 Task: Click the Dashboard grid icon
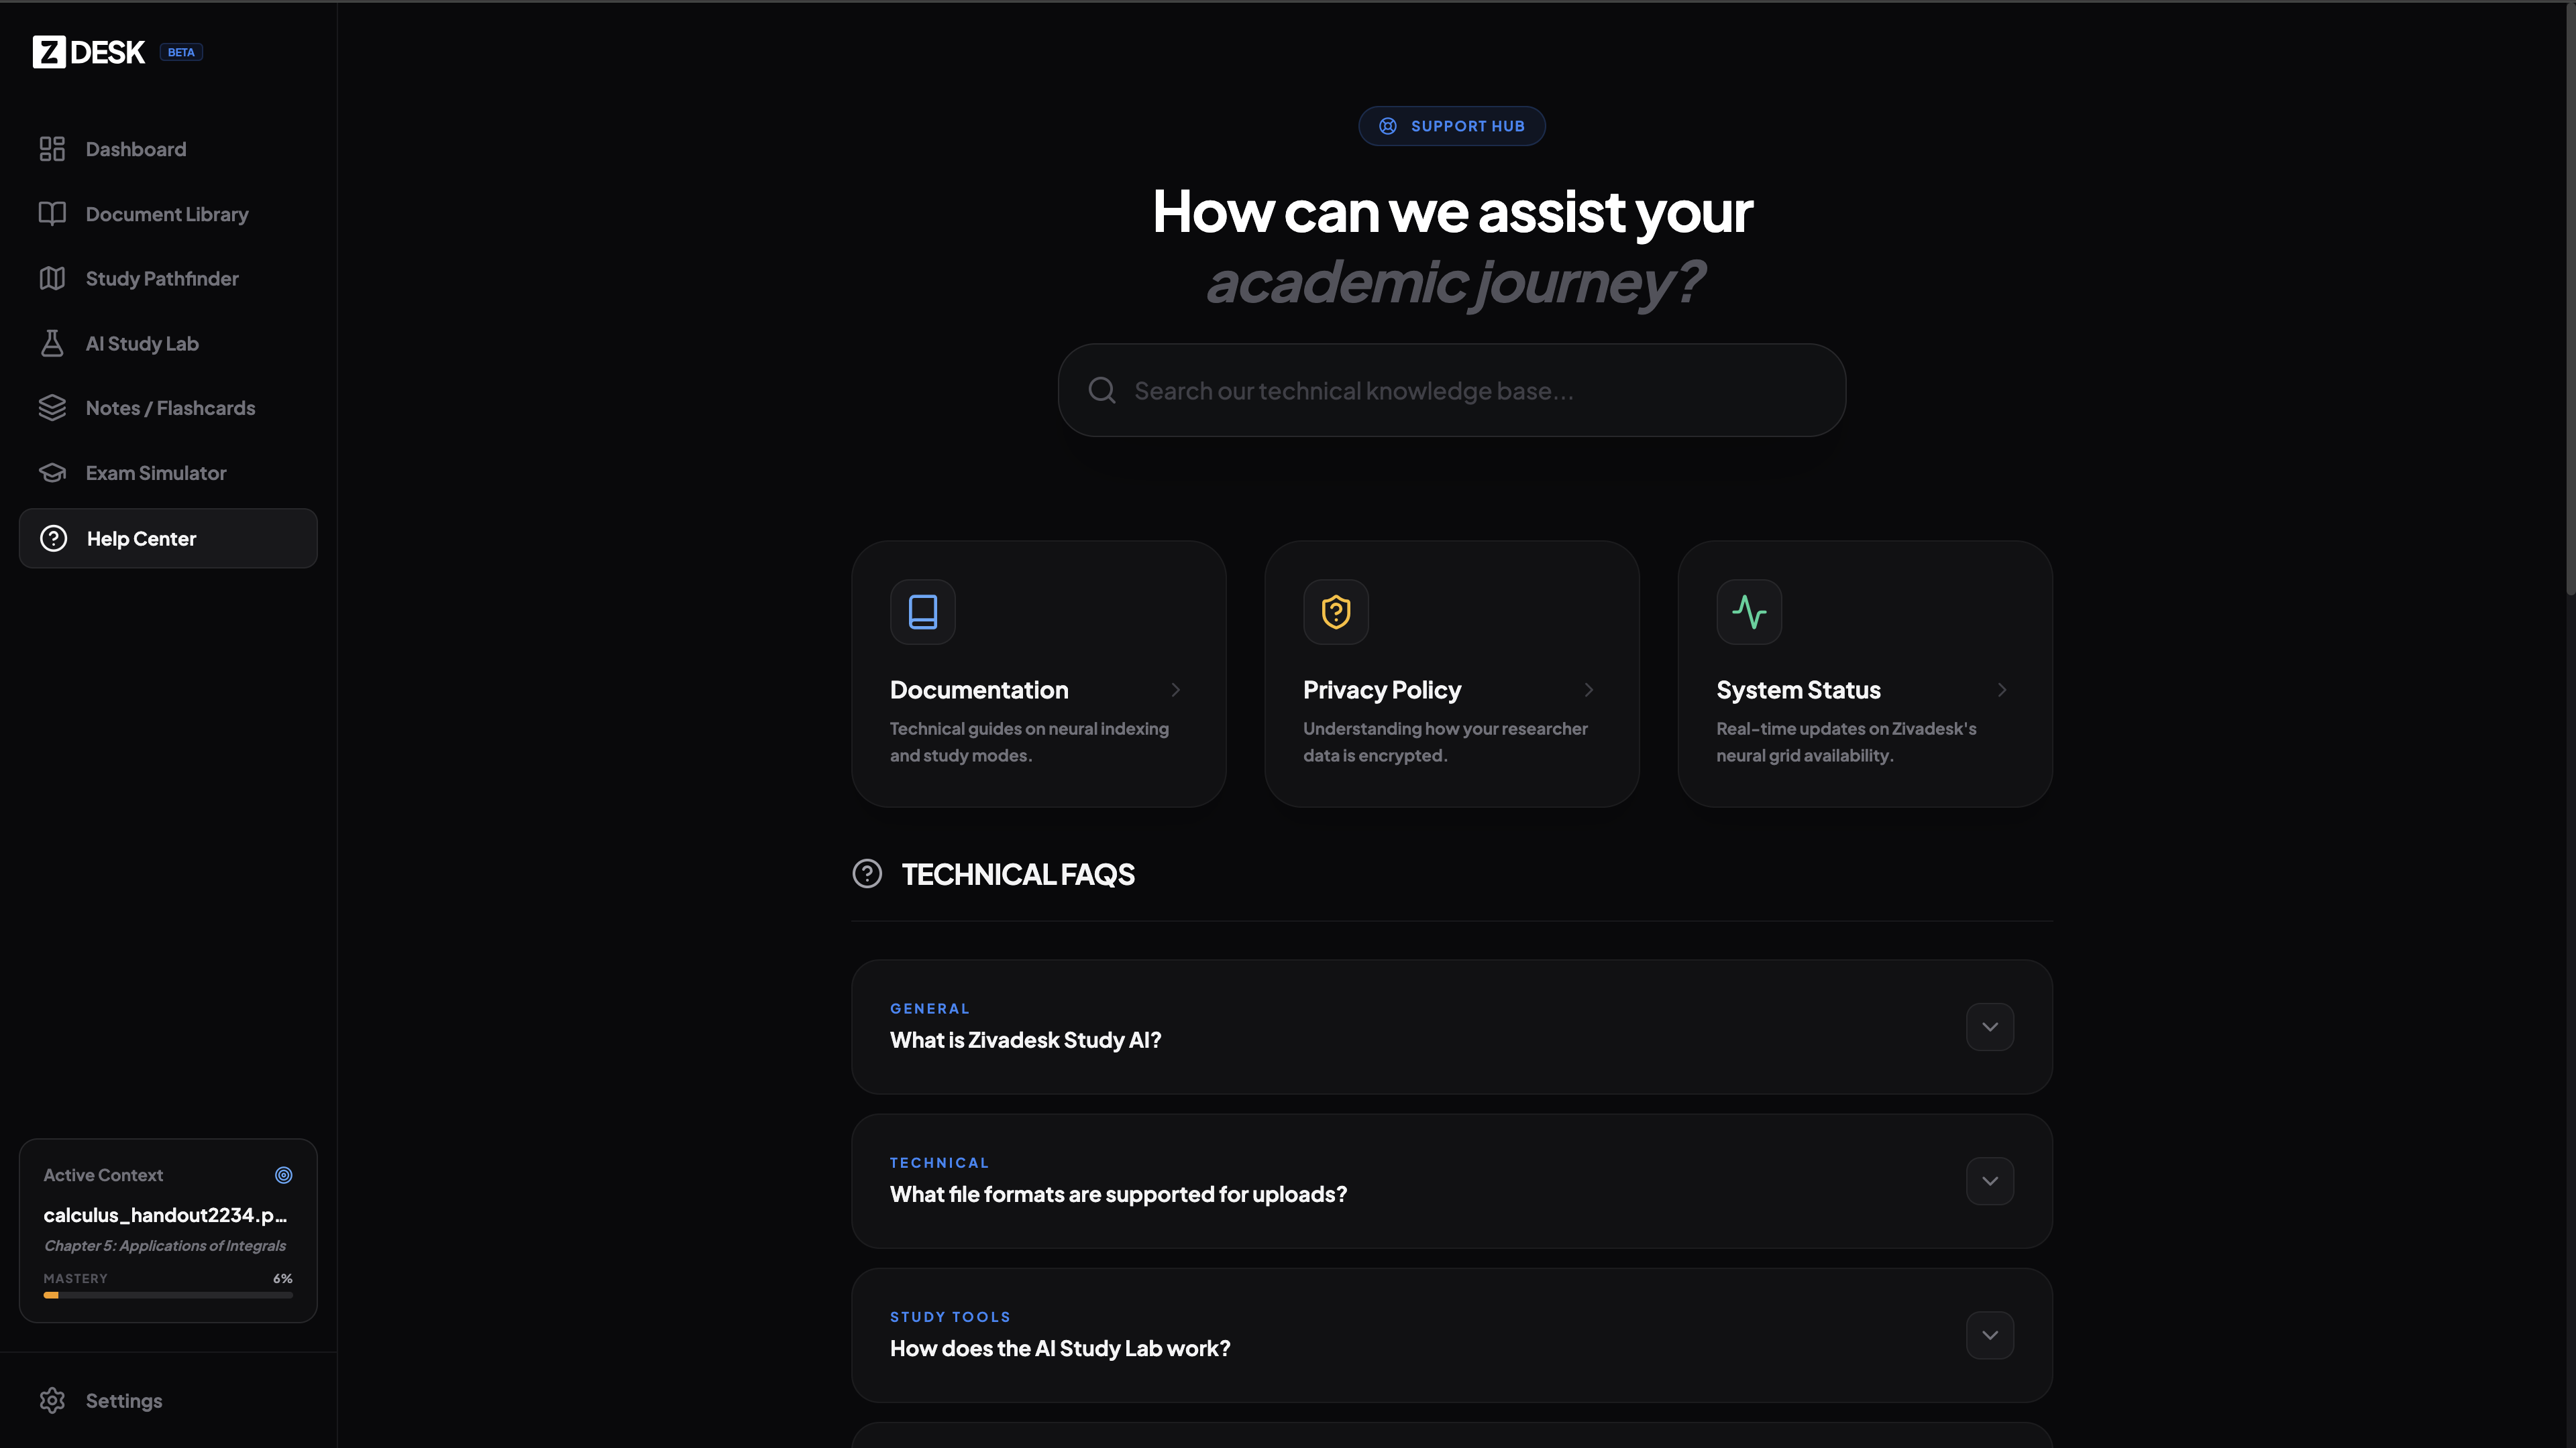pos(52,149)
